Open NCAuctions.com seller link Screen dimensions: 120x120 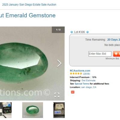80,70
